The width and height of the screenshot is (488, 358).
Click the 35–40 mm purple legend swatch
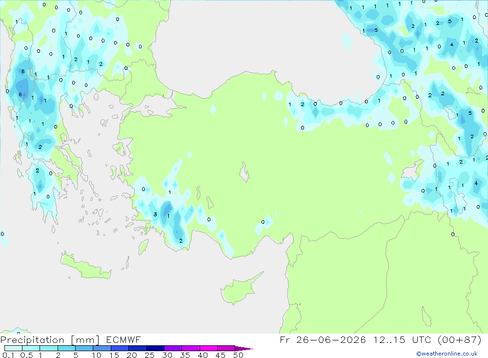coord(191,348)
